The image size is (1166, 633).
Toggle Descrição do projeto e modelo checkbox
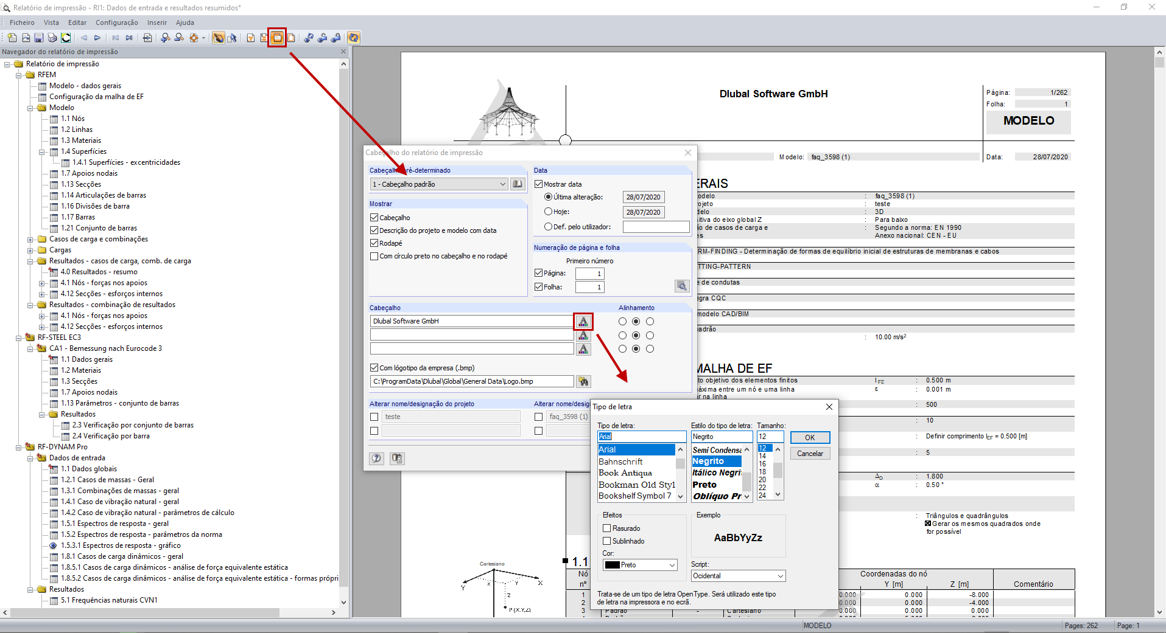coord(374,230)
